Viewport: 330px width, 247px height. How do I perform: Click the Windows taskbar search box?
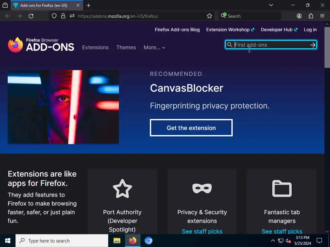point(62,241)
